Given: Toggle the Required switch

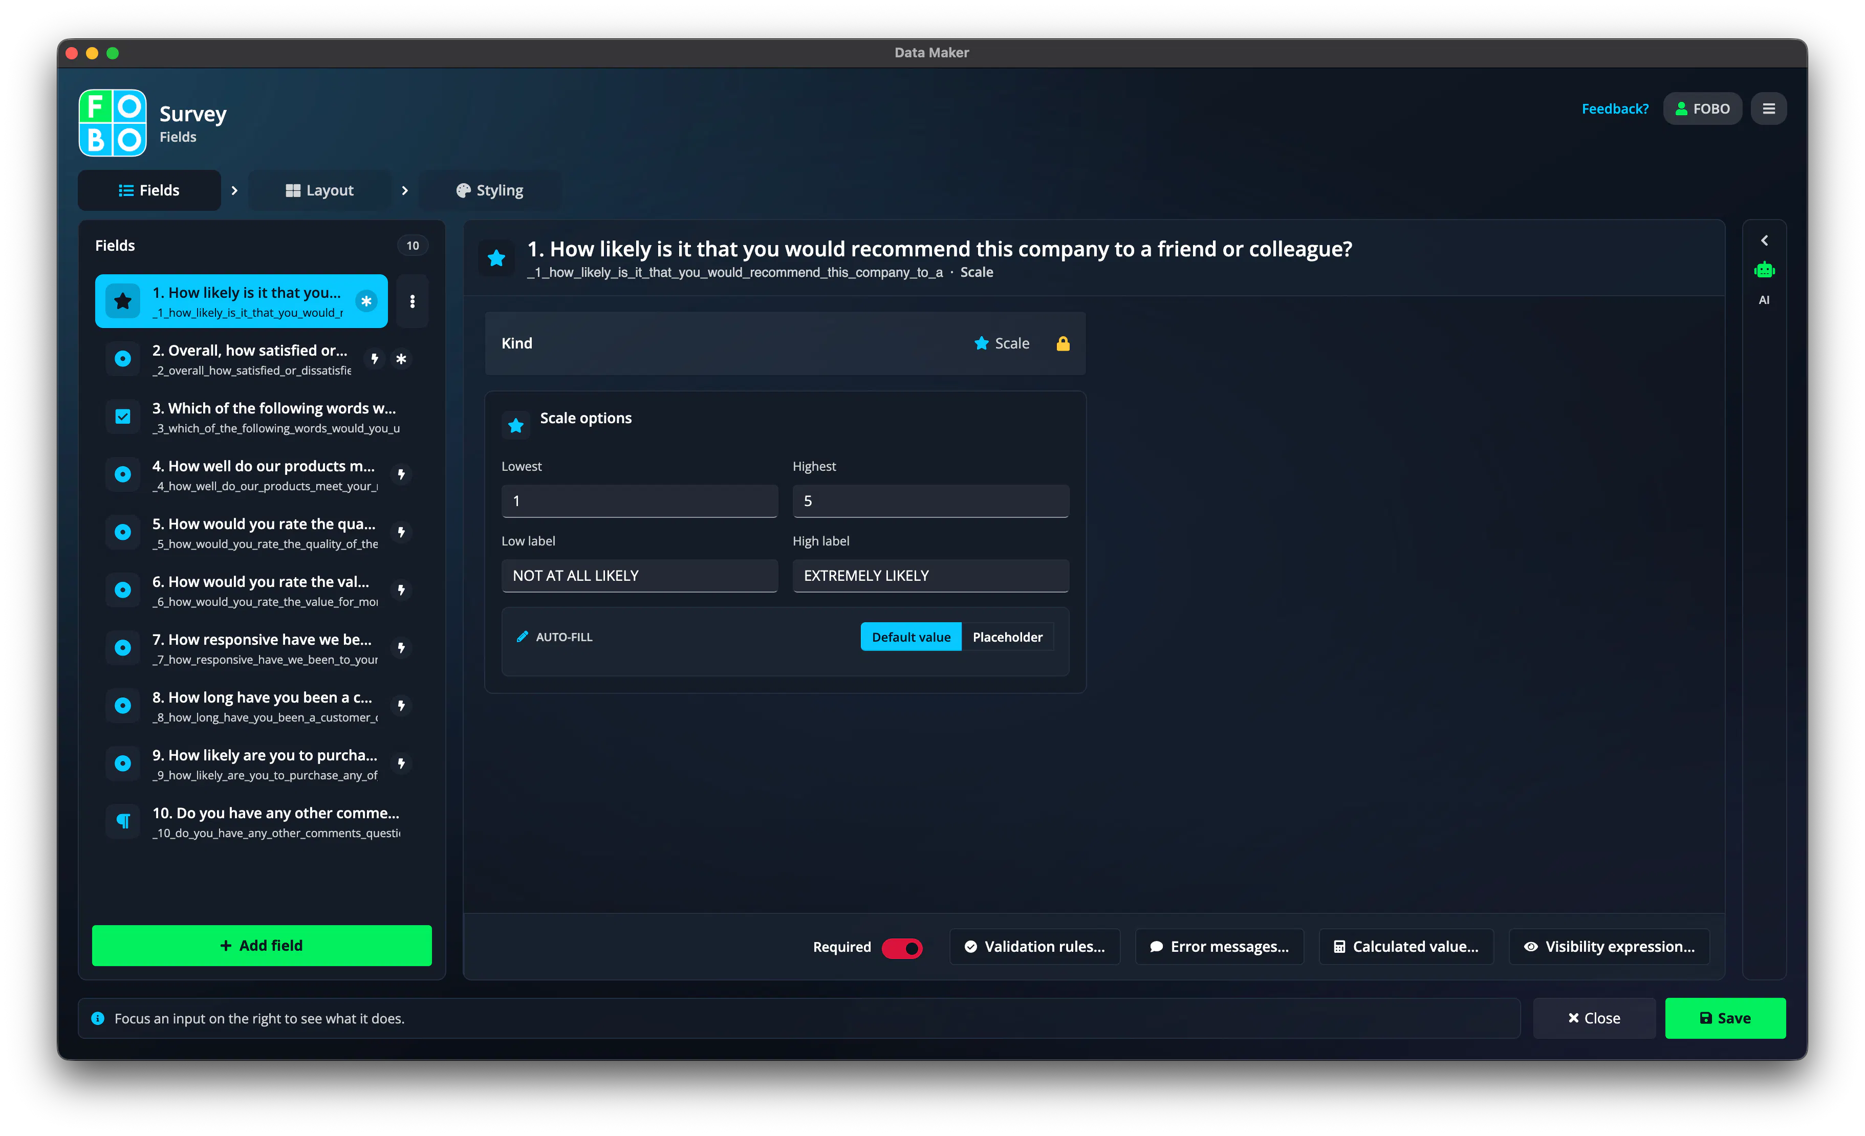Looking at the screenshot, I should pos(901,948).
